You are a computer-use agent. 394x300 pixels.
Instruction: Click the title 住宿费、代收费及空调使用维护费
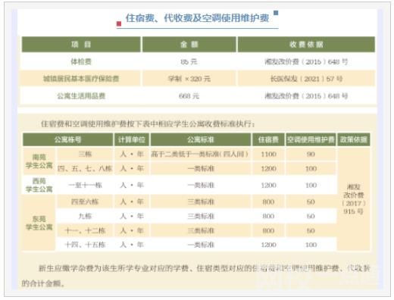197,18
